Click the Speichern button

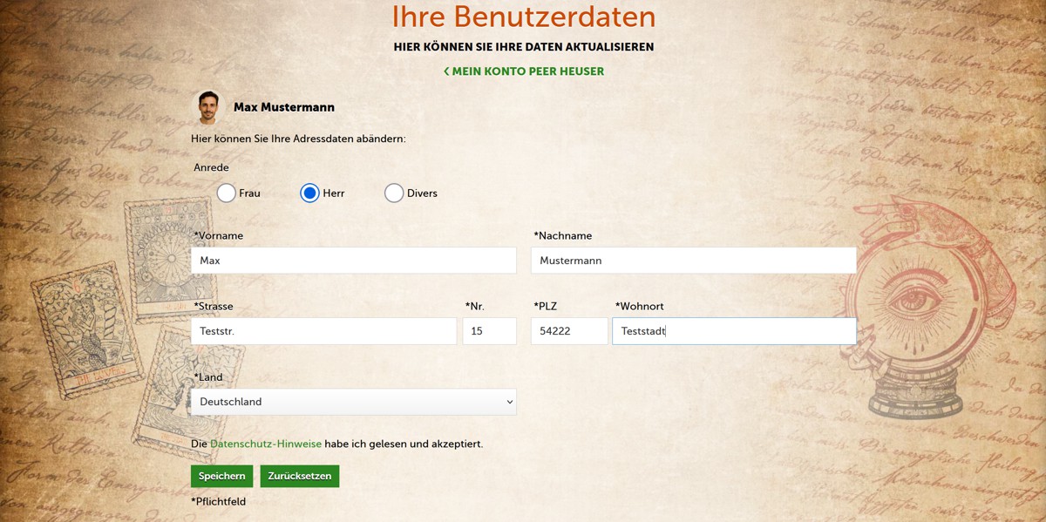coord(221,476)
